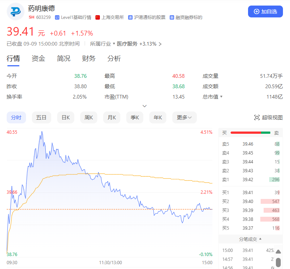The image size is (290, 269).
Task: Click the trade list scroll-up arrow
Action: (x=278, y=252)
